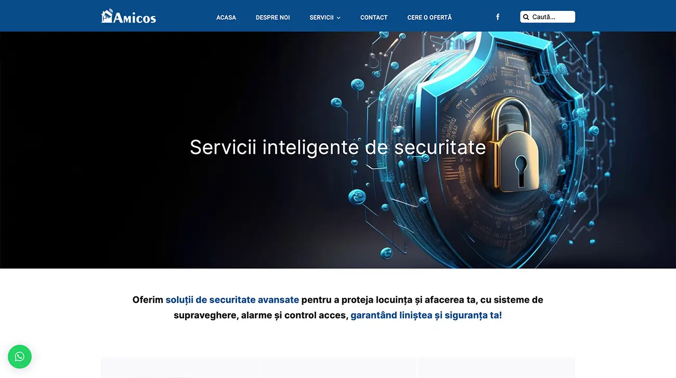Screen dimensions: 676x378
Task: Click the house icon in Amicos logo
Action: [x=107, y=16]
